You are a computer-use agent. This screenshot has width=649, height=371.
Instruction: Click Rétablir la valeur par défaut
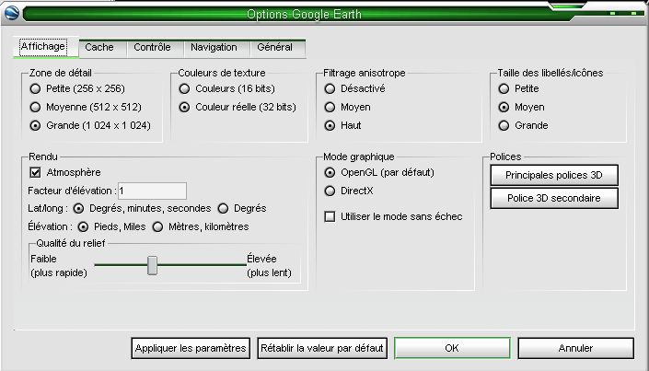point(322,348)
